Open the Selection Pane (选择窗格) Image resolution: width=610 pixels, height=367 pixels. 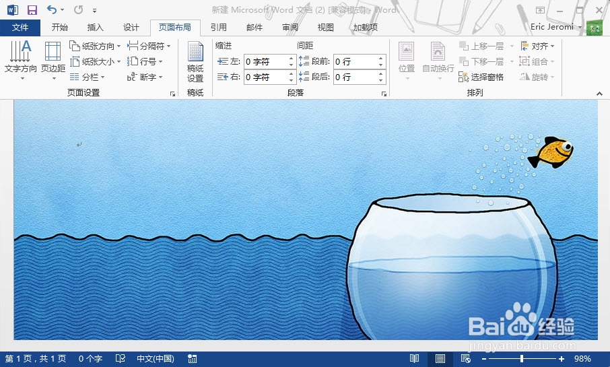tap(481, 77)
